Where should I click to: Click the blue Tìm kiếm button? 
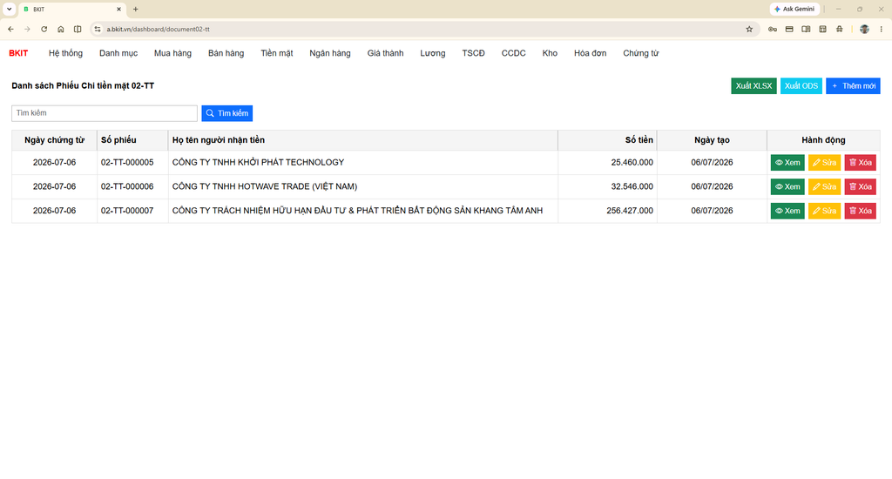[x=227, y=113]
